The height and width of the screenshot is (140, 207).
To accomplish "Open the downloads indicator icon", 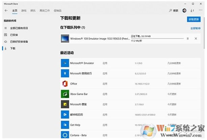I will point(192,10).
